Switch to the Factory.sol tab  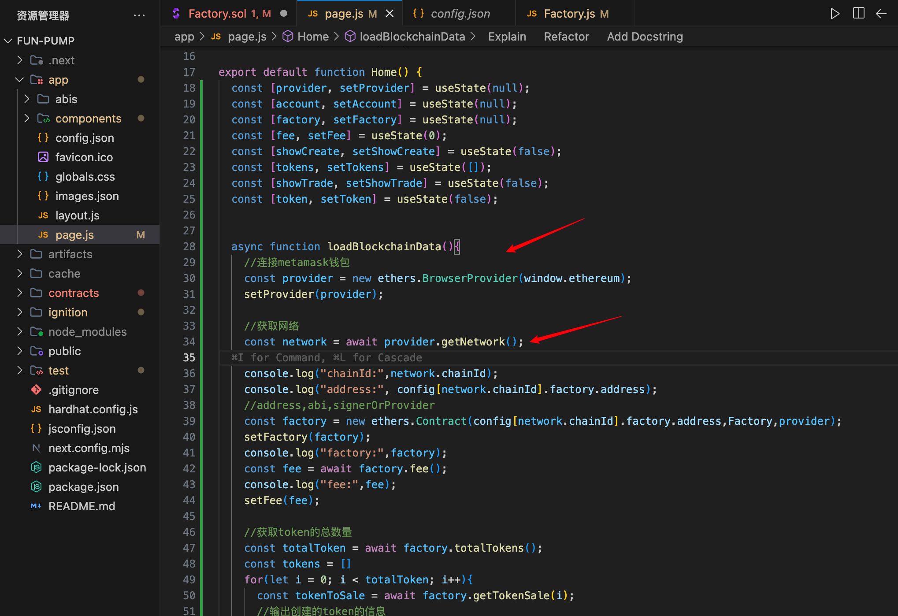pos(229,14)
